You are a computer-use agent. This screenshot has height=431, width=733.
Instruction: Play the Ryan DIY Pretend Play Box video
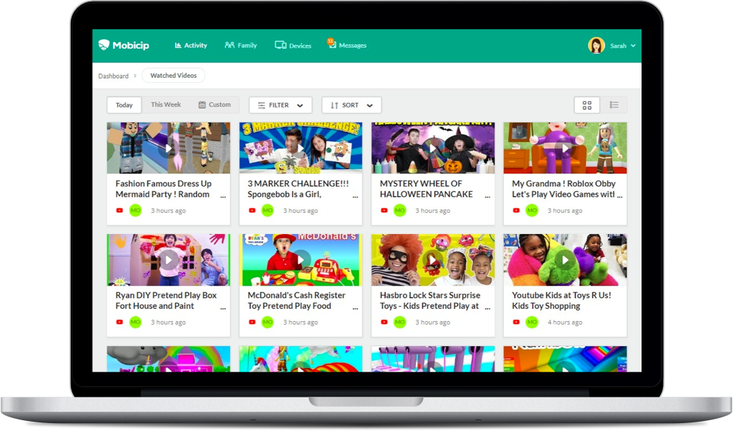(169, 260)
